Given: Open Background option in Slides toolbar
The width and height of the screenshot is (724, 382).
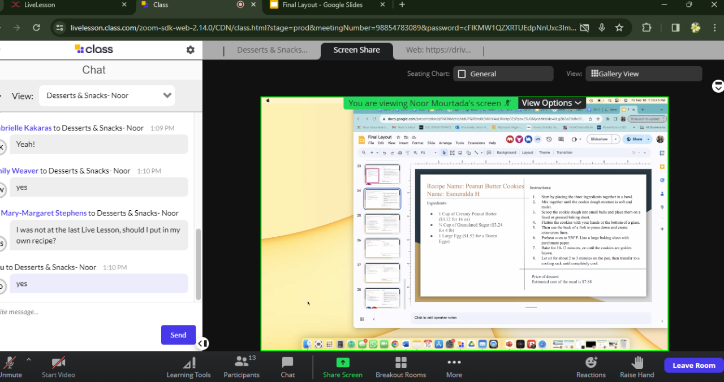Looking at the screenshot, I should pyautogui.click(x=506, y=153).
